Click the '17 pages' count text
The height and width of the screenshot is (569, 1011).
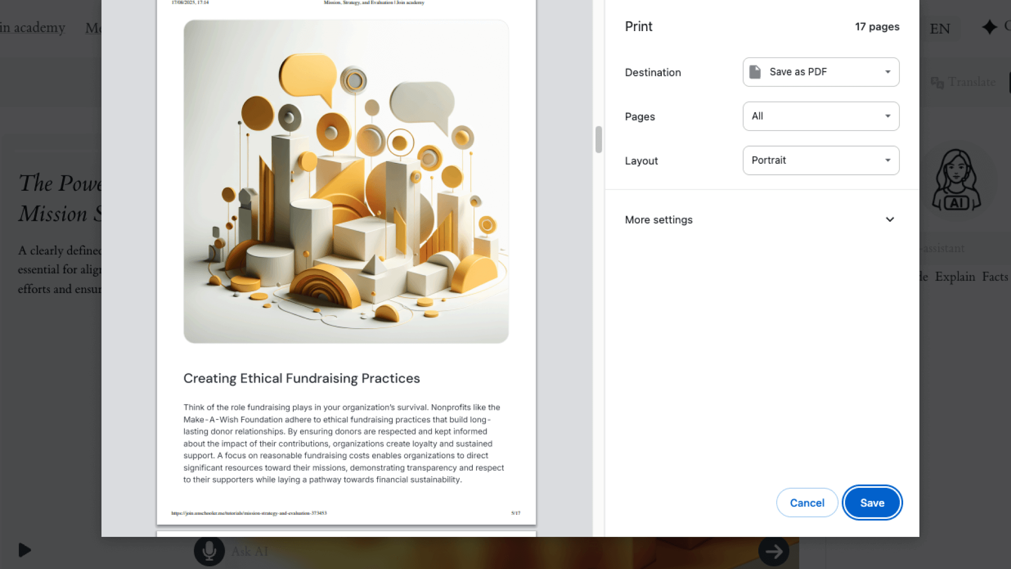(877, 27)
